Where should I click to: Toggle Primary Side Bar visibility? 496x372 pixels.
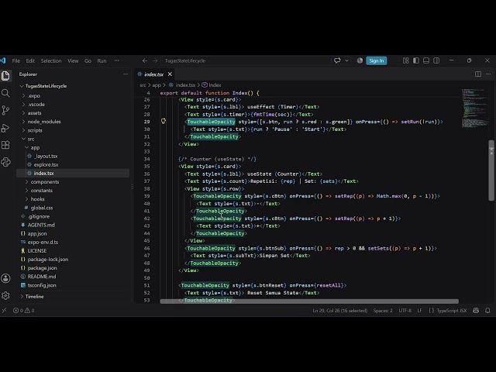click(x=416, y=60)
